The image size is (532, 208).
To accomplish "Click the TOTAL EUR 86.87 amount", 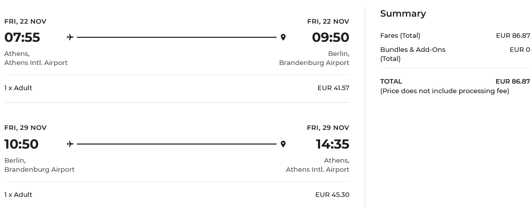I will 513,81.
